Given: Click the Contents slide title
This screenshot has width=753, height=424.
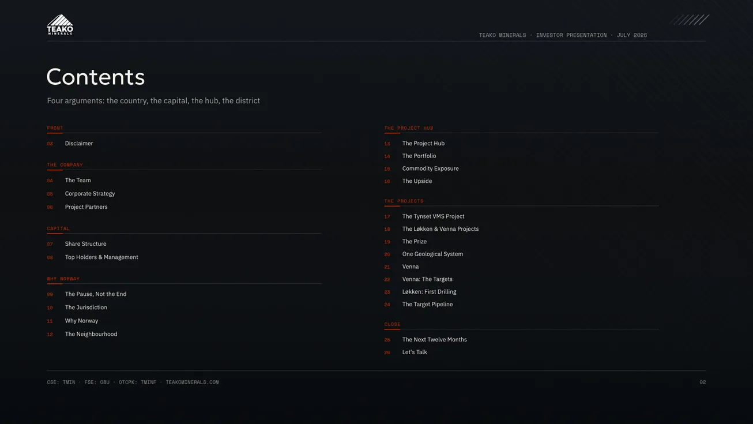Looking at the screenshot, I should pyautogui.click(x=96, y=77).
